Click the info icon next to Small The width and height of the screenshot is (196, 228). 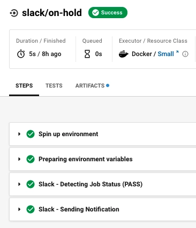[185, 54]
